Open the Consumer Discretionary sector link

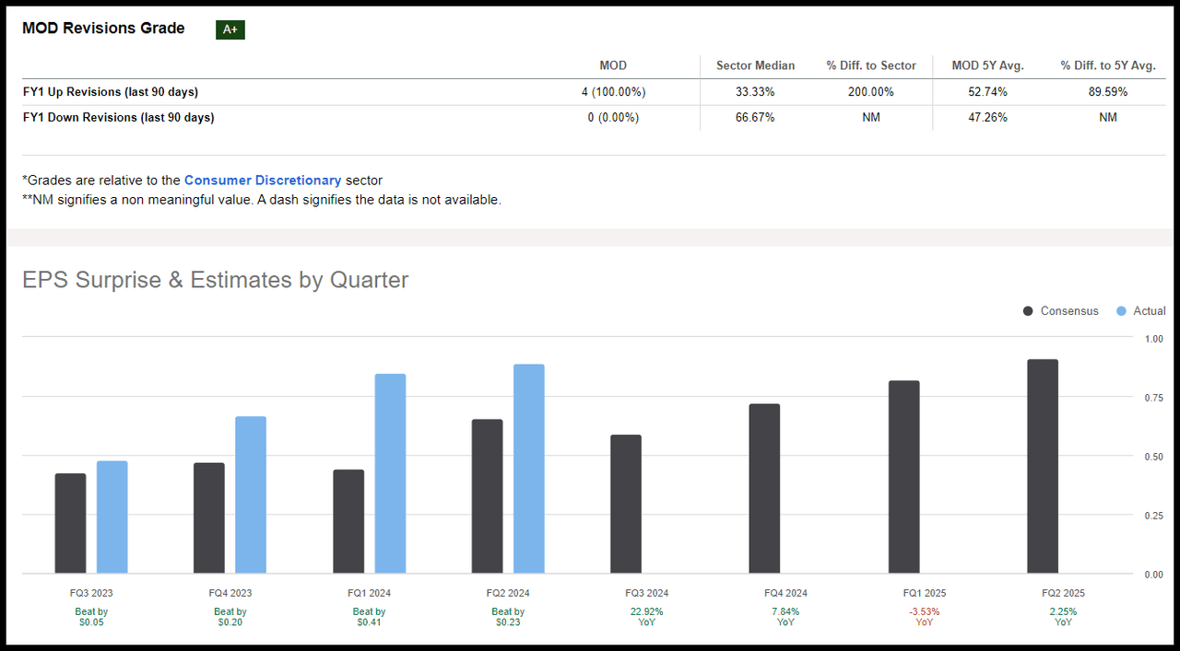(x=263, y=180)
